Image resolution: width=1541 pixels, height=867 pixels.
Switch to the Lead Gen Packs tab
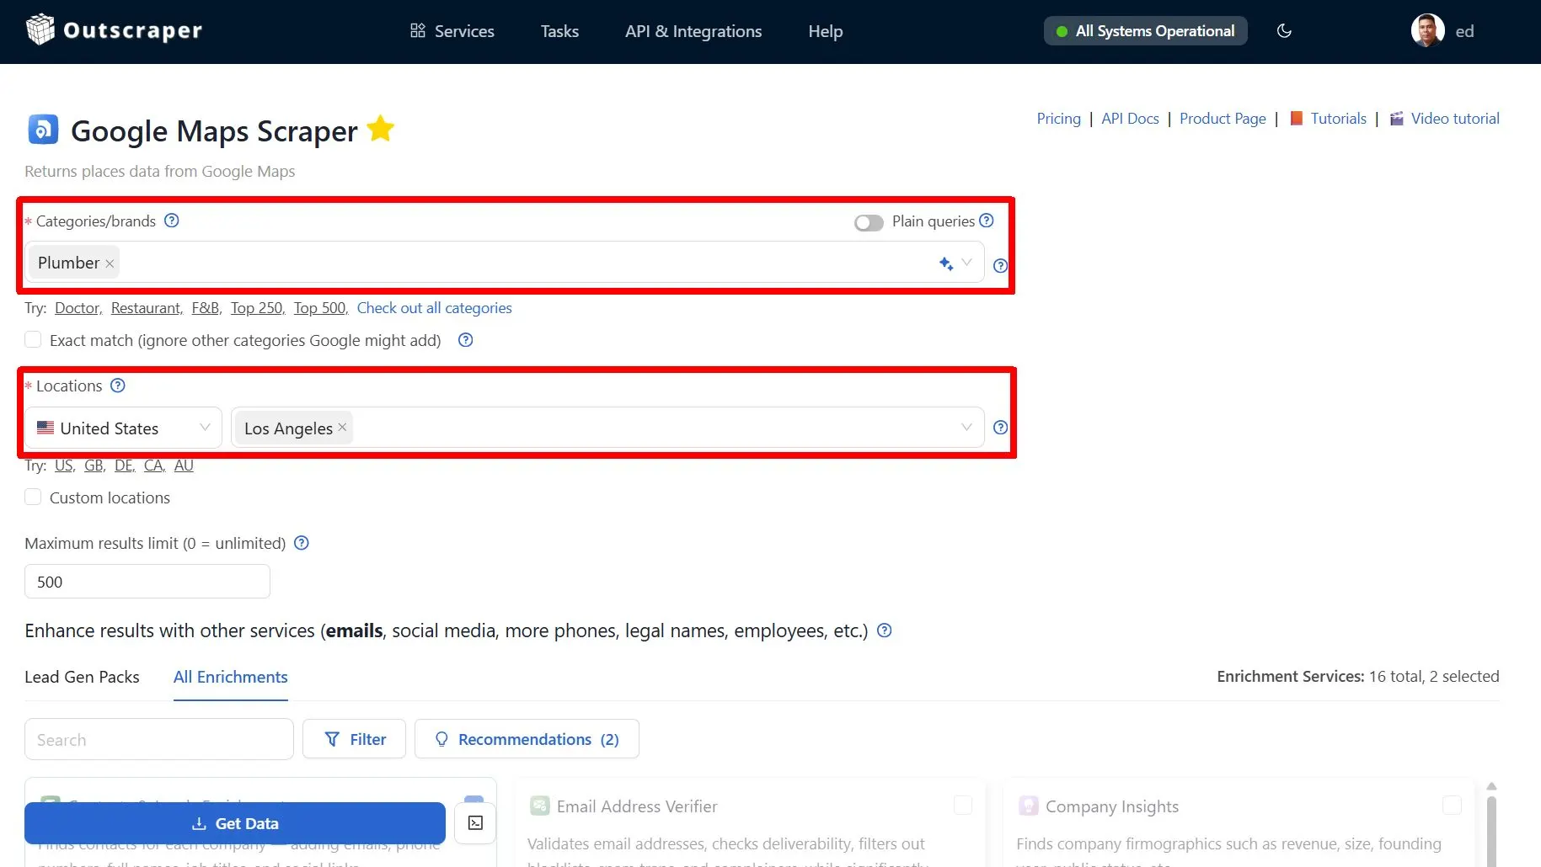pos(82,677)
